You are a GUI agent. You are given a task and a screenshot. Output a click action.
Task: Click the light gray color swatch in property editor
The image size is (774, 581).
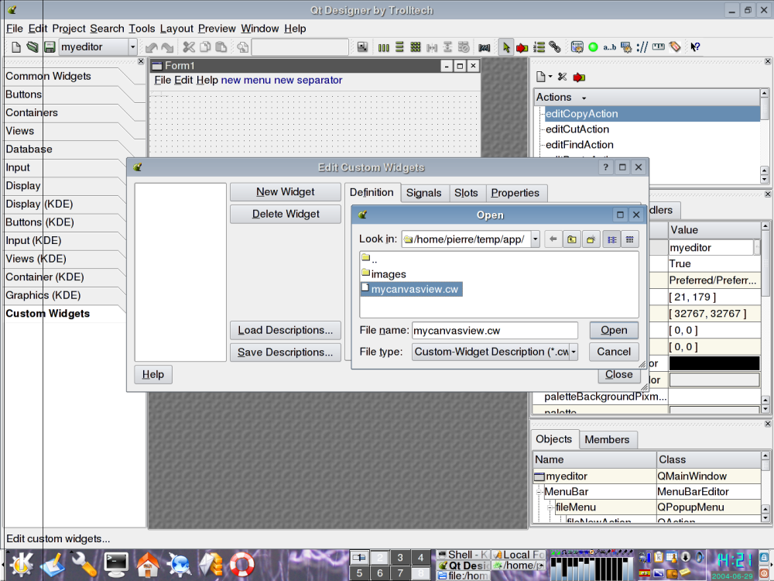(x=714, y=380)
